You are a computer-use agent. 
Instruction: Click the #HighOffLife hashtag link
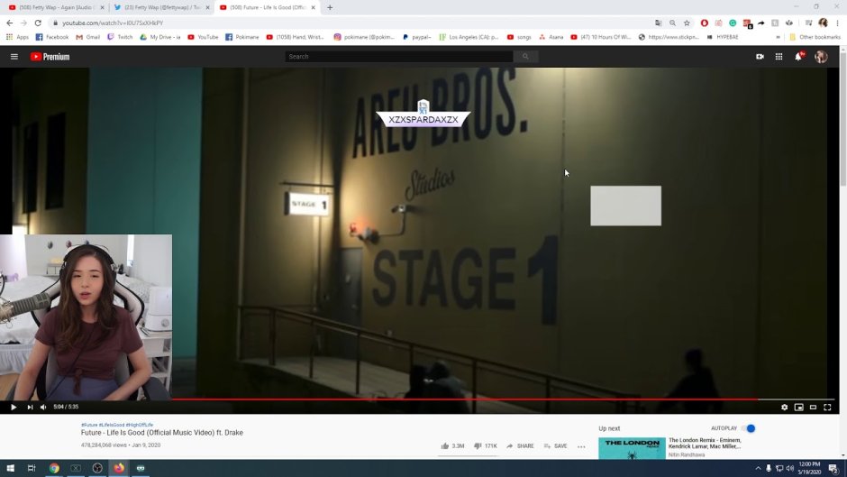coord(140,425)
